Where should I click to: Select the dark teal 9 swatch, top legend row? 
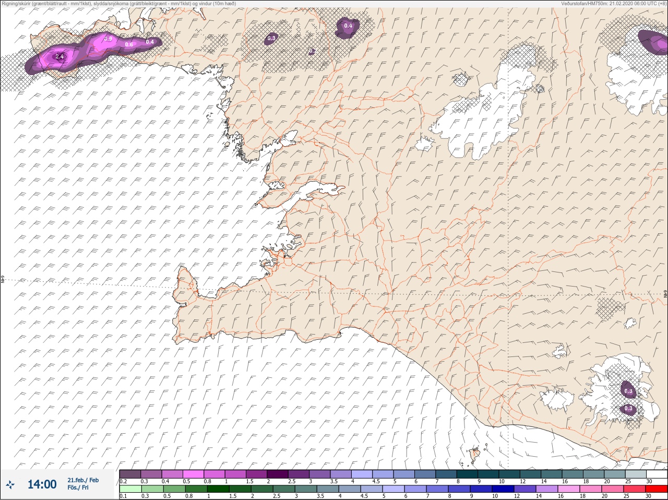click(490, 474)
